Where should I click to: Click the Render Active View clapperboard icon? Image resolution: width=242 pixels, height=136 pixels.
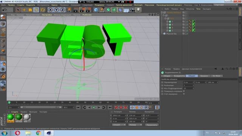point(76,10)
